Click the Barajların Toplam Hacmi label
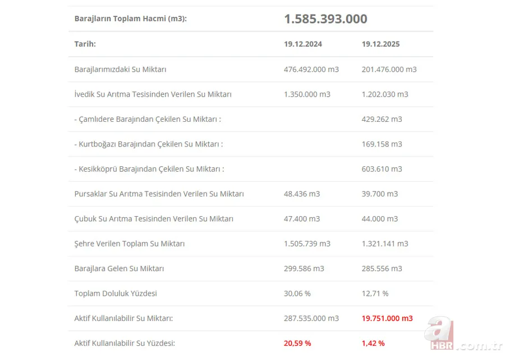 (130, 19)
